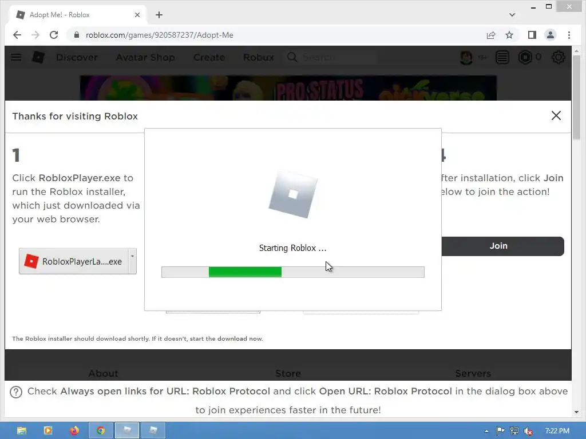Click the URL address bar
Screen dimensions: 586x439
pyautogui.click(x=276, y=35)
